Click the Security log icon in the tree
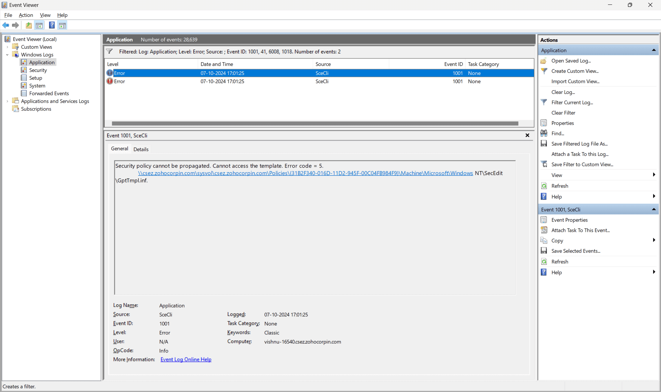The image size is (661, 392). pyautogui.click(x=24, y=70)
